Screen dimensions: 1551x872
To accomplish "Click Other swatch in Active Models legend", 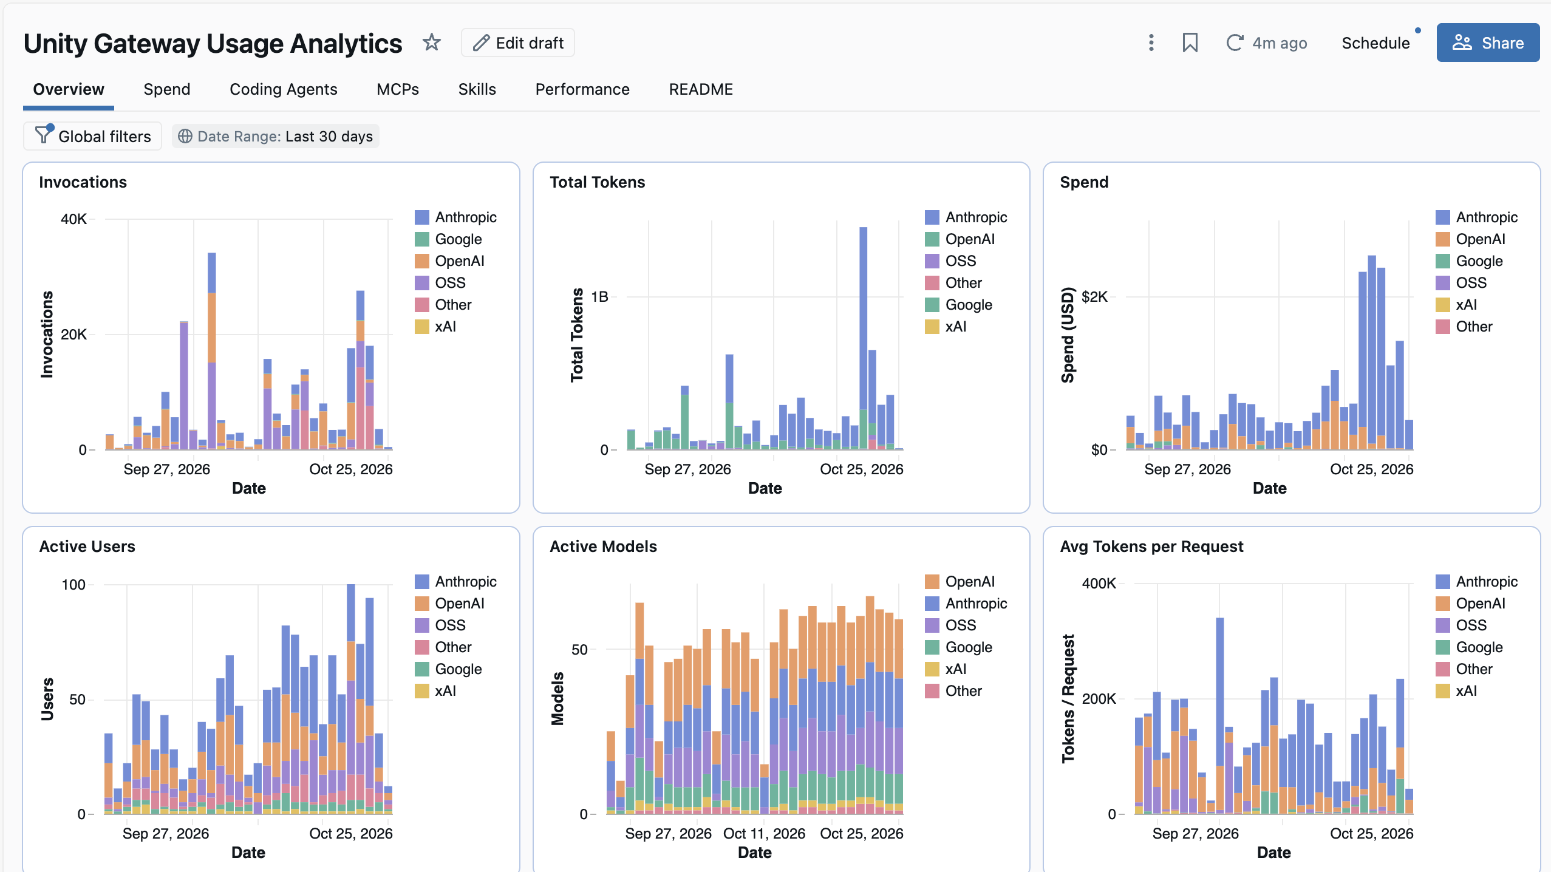I will click(x=932, y=691).
